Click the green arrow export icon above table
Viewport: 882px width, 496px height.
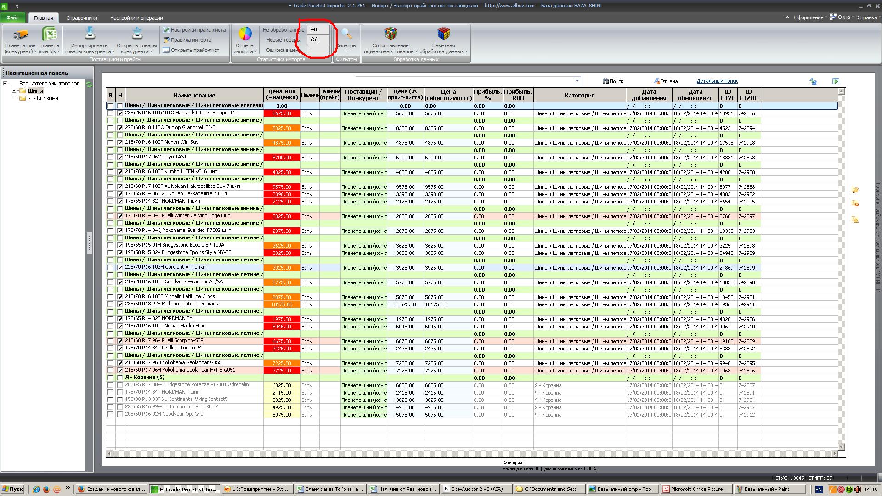(x=836, y=81)
